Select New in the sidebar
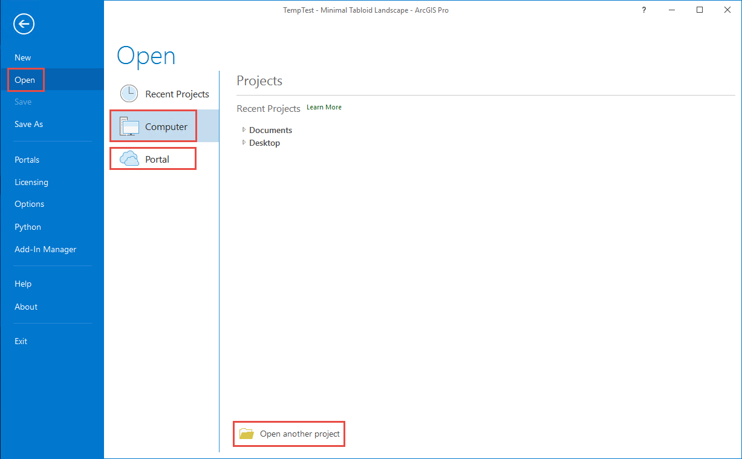This screenshot has width=742, height=459. click(23, 57)
